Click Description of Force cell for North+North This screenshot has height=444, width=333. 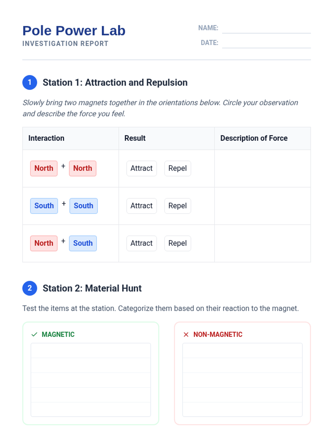pyautogui.click(x=262, y=168)
